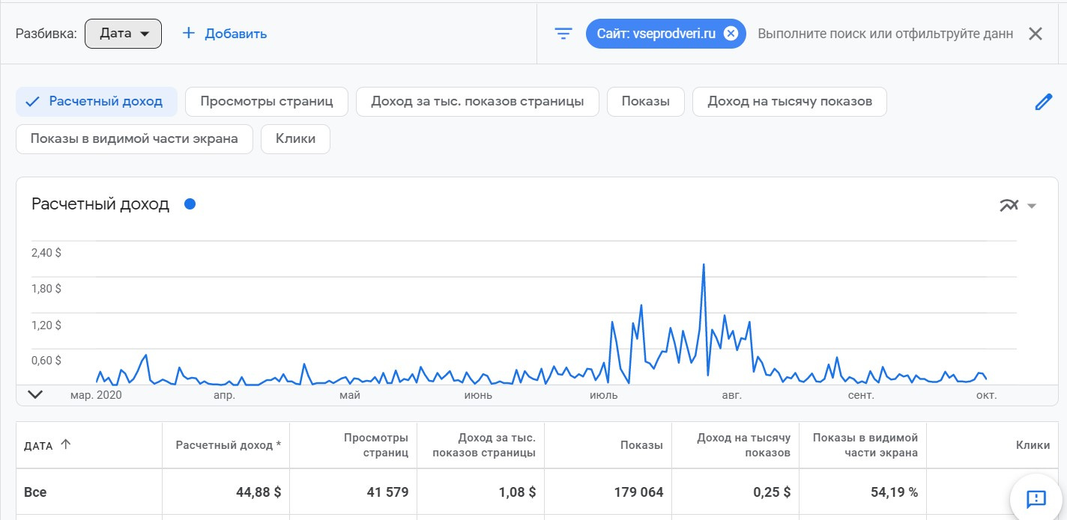Image resolution: width=1067 pixels, height=520 pixels.
Task: Click the blue dot chart legend
Action: point(190,204)
